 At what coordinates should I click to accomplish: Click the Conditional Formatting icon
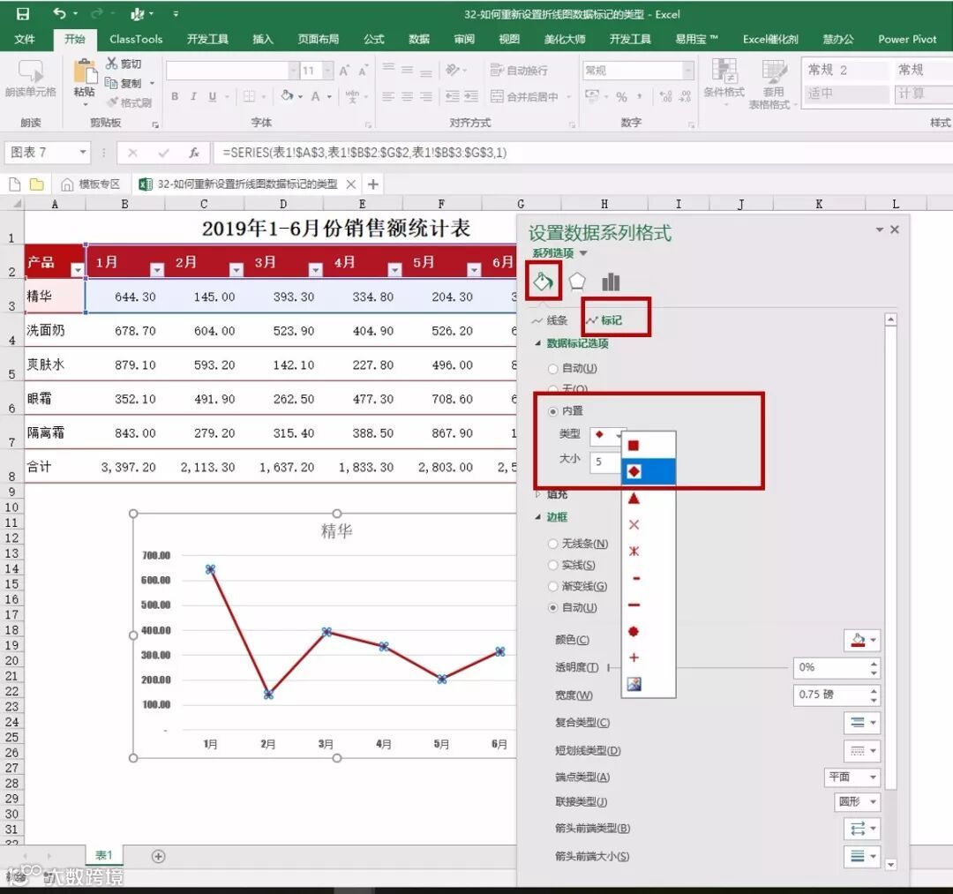[724, 71]
